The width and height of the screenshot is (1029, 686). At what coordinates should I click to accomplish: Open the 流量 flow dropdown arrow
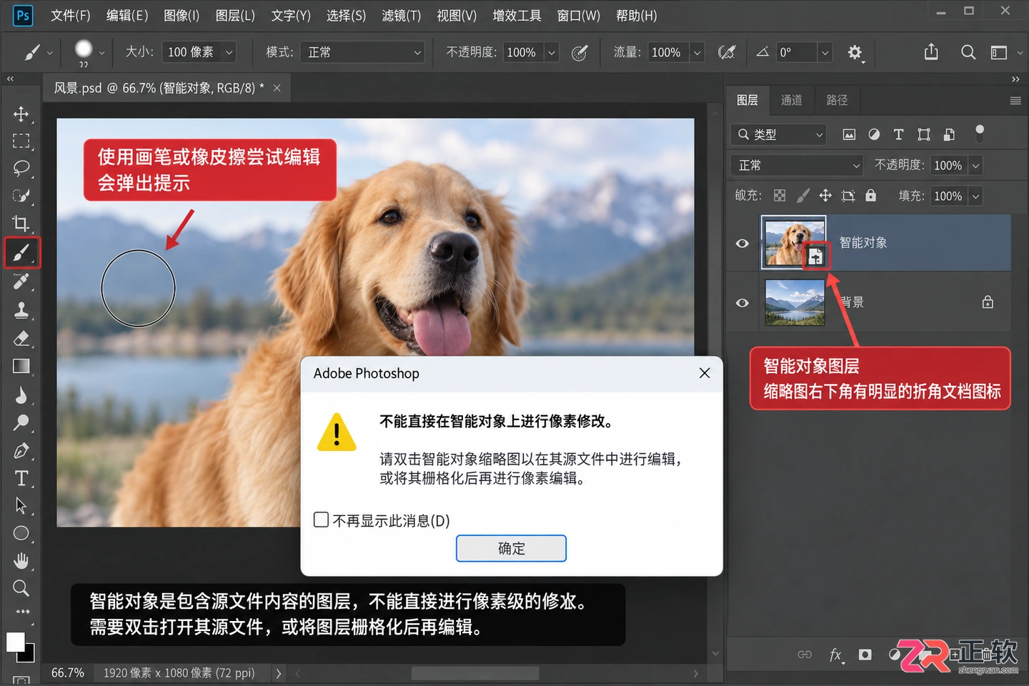697,52
